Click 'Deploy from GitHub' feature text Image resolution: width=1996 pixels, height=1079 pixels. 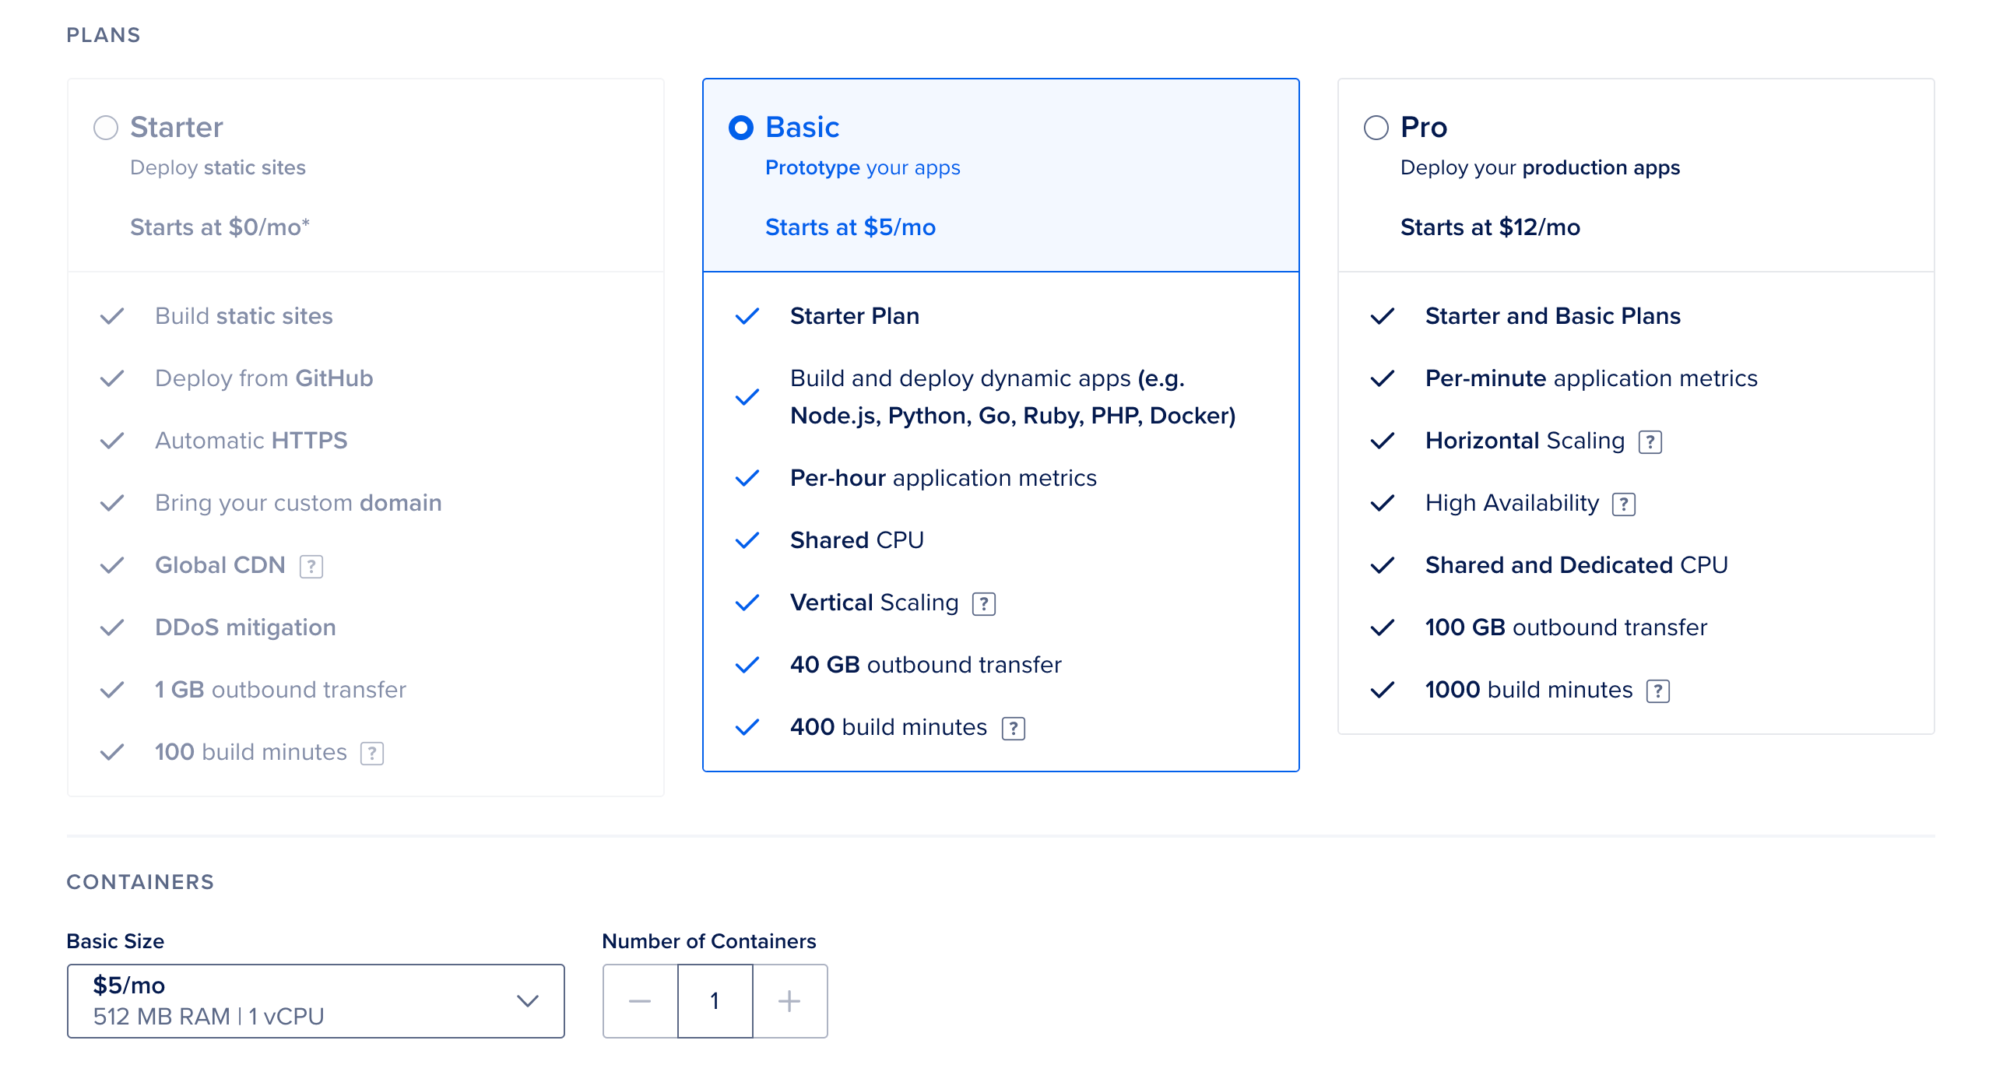click(x=264, y=378)
